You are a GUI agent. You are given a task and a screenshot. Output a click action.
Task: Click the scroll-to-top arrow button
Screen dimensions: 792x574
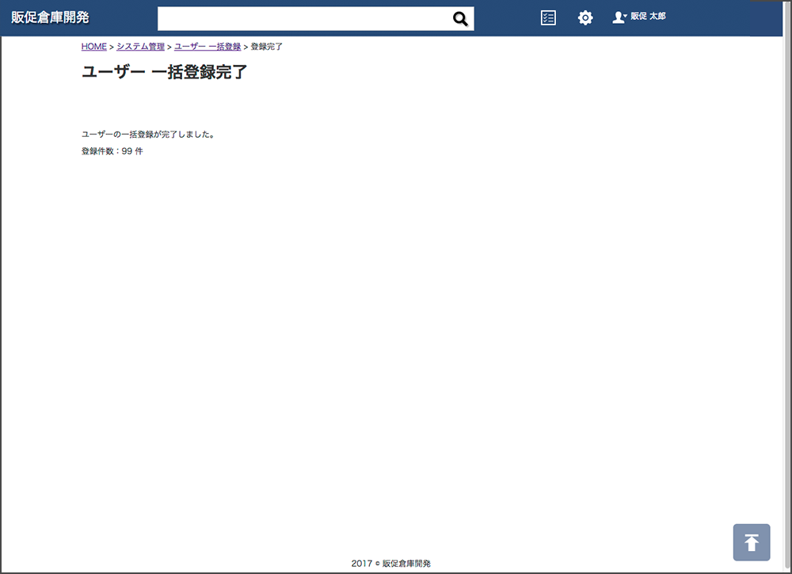tap(752, 542)
